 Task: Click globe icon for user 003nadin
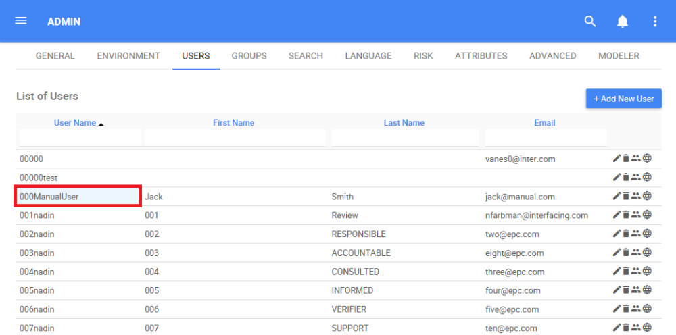[647, 253]
